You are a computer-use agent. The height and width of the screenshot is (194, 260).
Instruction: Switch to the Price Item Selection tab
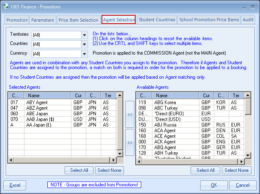[78, 20]
